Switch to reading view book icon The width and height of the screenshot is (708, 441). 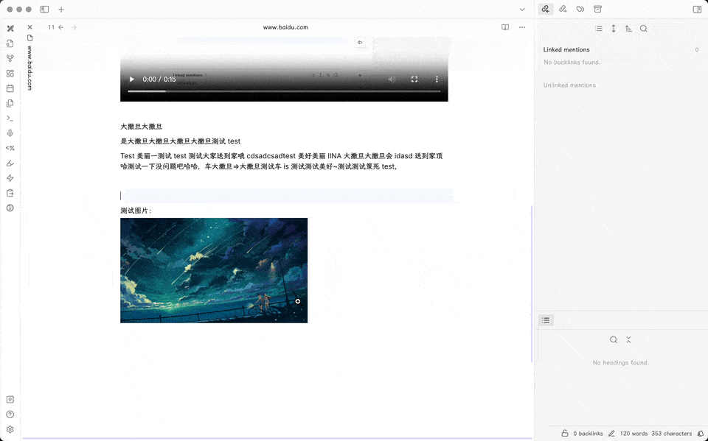coord(505,27)
